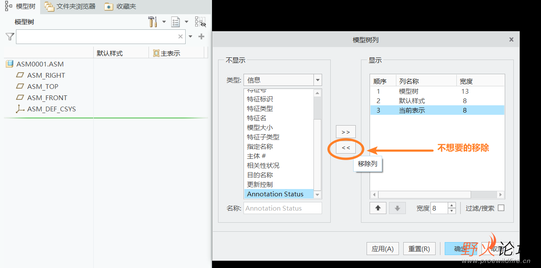The image size is (541, 268).
Task: Click the filter funnel icon
Action: click(x=10, y=37)
